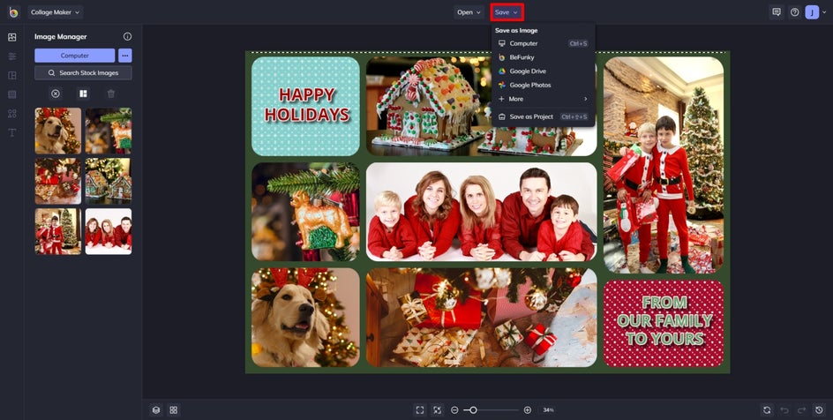Open the Image Manager sidebar tab
This screenshot has width=833, height=420.
(12, 37)
